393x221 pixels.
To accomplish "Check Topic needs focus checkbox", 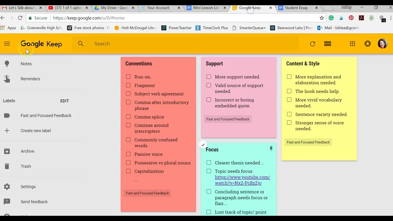I will 208,171.
